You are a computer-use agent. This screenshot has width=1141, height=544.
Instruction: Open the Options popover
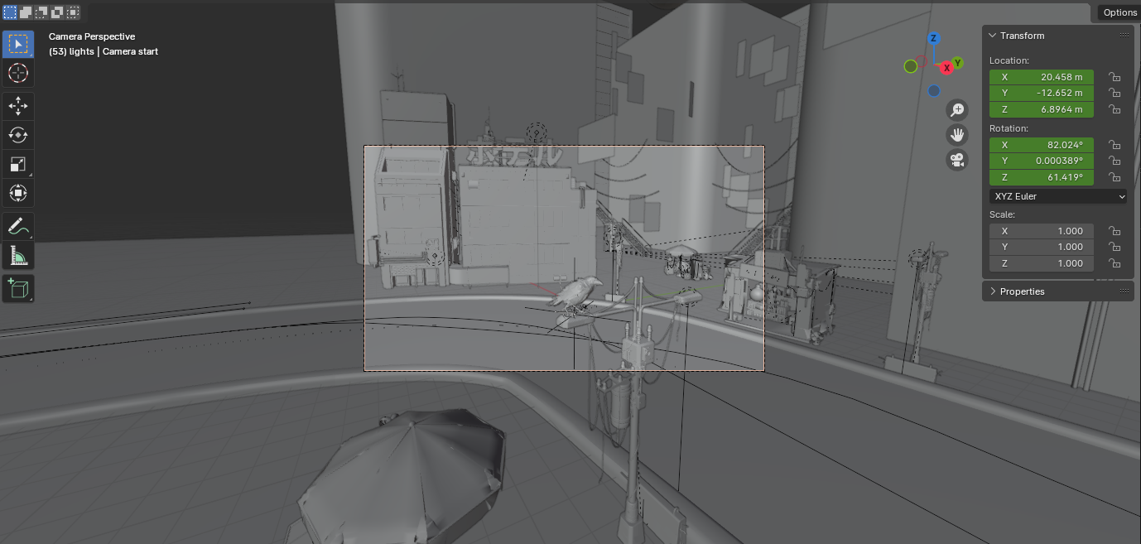[x=1119, y=12]
